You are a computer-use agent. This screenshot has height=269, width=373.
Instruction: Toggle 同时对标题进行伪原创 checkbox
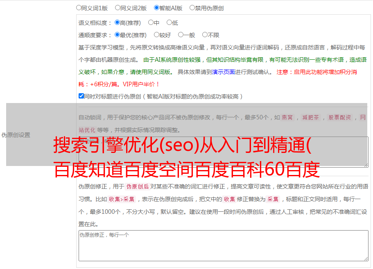(x=81, y=96)
